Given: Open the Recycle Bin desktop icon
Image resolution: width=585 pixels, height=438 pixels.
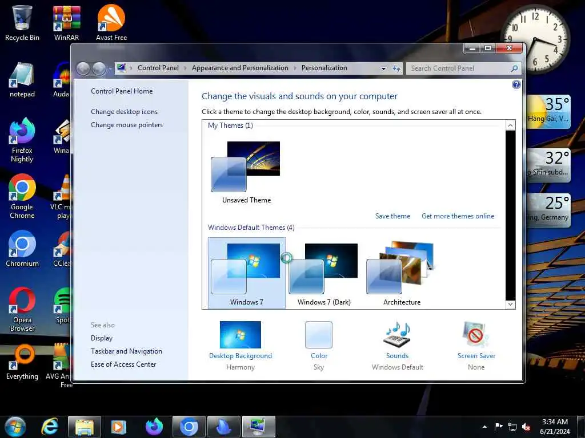Looking at the screenshot, I should coord(22,23).
